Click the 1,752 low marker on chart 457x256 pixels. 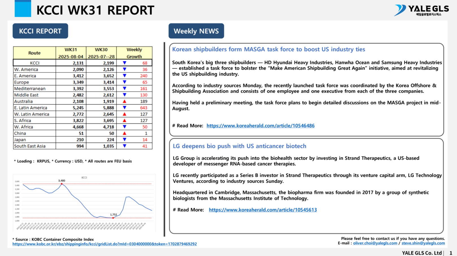(x=113, y=218)
